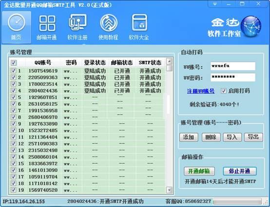Open the 使用教程 arrow icon
The image size is (270, 207).
[x=108, y=27]
